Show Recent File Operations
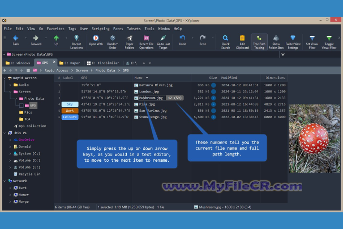The image size is (343, 229). pos(146,42)
